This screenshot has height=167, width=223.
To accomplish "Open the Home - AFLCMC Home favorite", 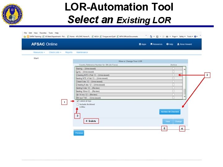I will 79,36.
